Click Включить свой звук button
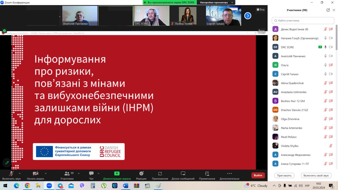 coord(316,175)
